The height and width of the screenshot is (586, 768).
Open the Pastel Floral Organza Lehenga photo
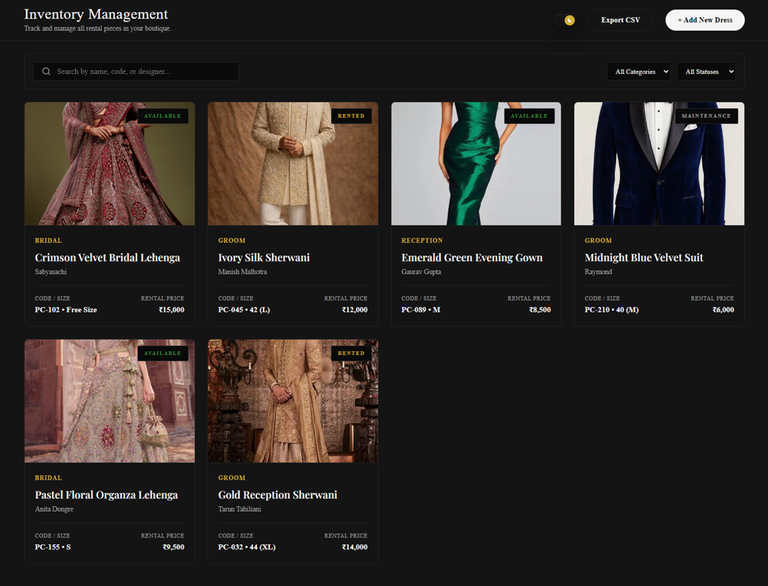[110, 401]
